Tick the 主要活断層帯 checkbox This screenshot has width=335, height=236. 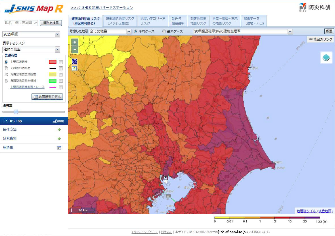61,62
